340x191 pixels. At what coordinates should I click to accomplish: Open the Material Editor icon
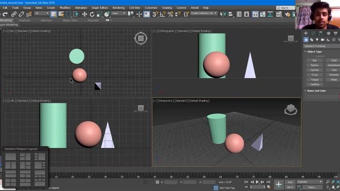tap(279, 14)
